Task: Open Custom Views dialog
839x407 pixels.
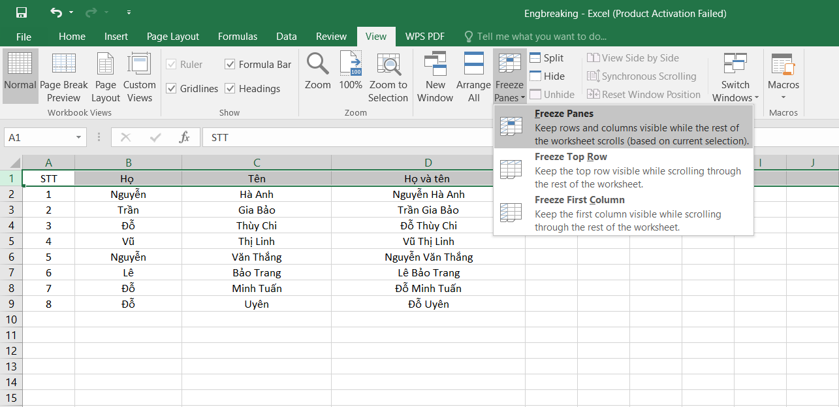Action: click(139, 77)
